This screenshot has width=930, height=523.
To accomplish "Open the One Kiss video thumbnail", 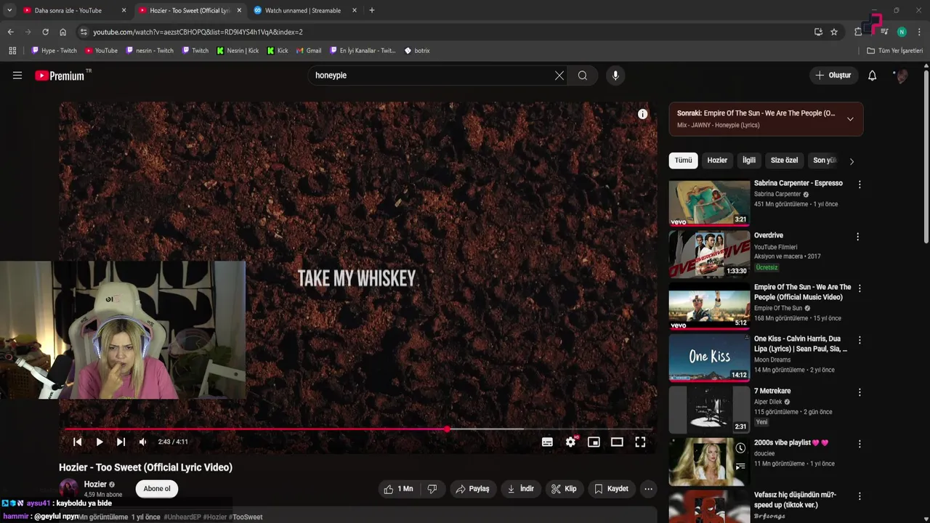I will click(x=709, y=357).
